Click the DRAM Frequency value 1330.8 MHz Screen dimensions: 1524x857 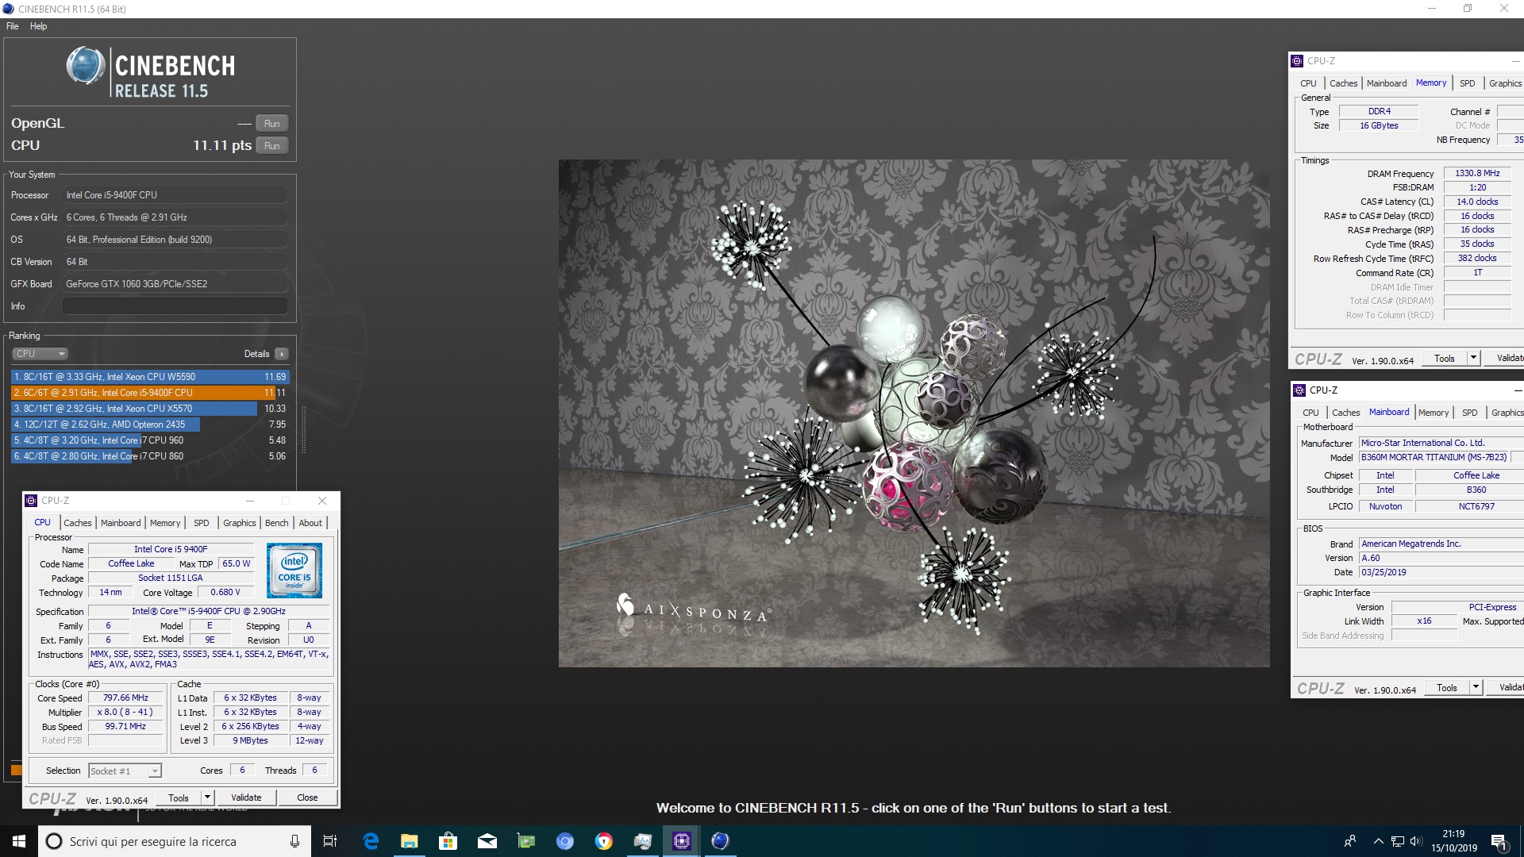1477,174
